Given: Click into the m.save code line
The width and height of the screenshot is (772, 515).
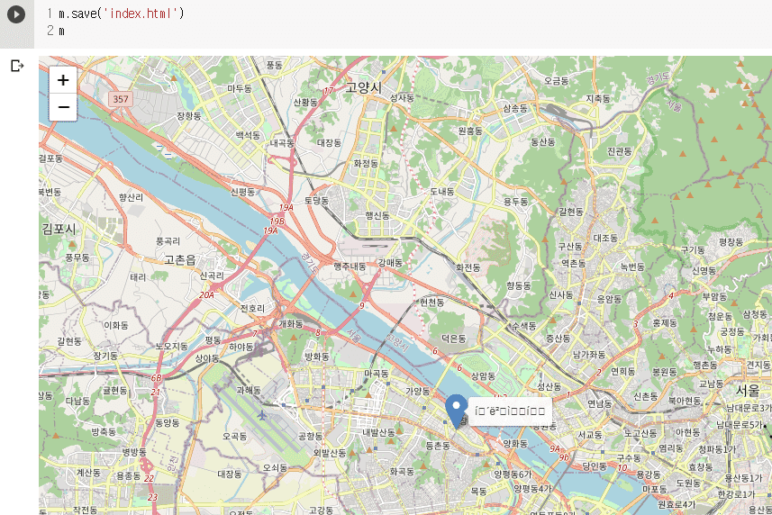Looking at the screenshot, I should pyautogui.click(x=121, y=14).
